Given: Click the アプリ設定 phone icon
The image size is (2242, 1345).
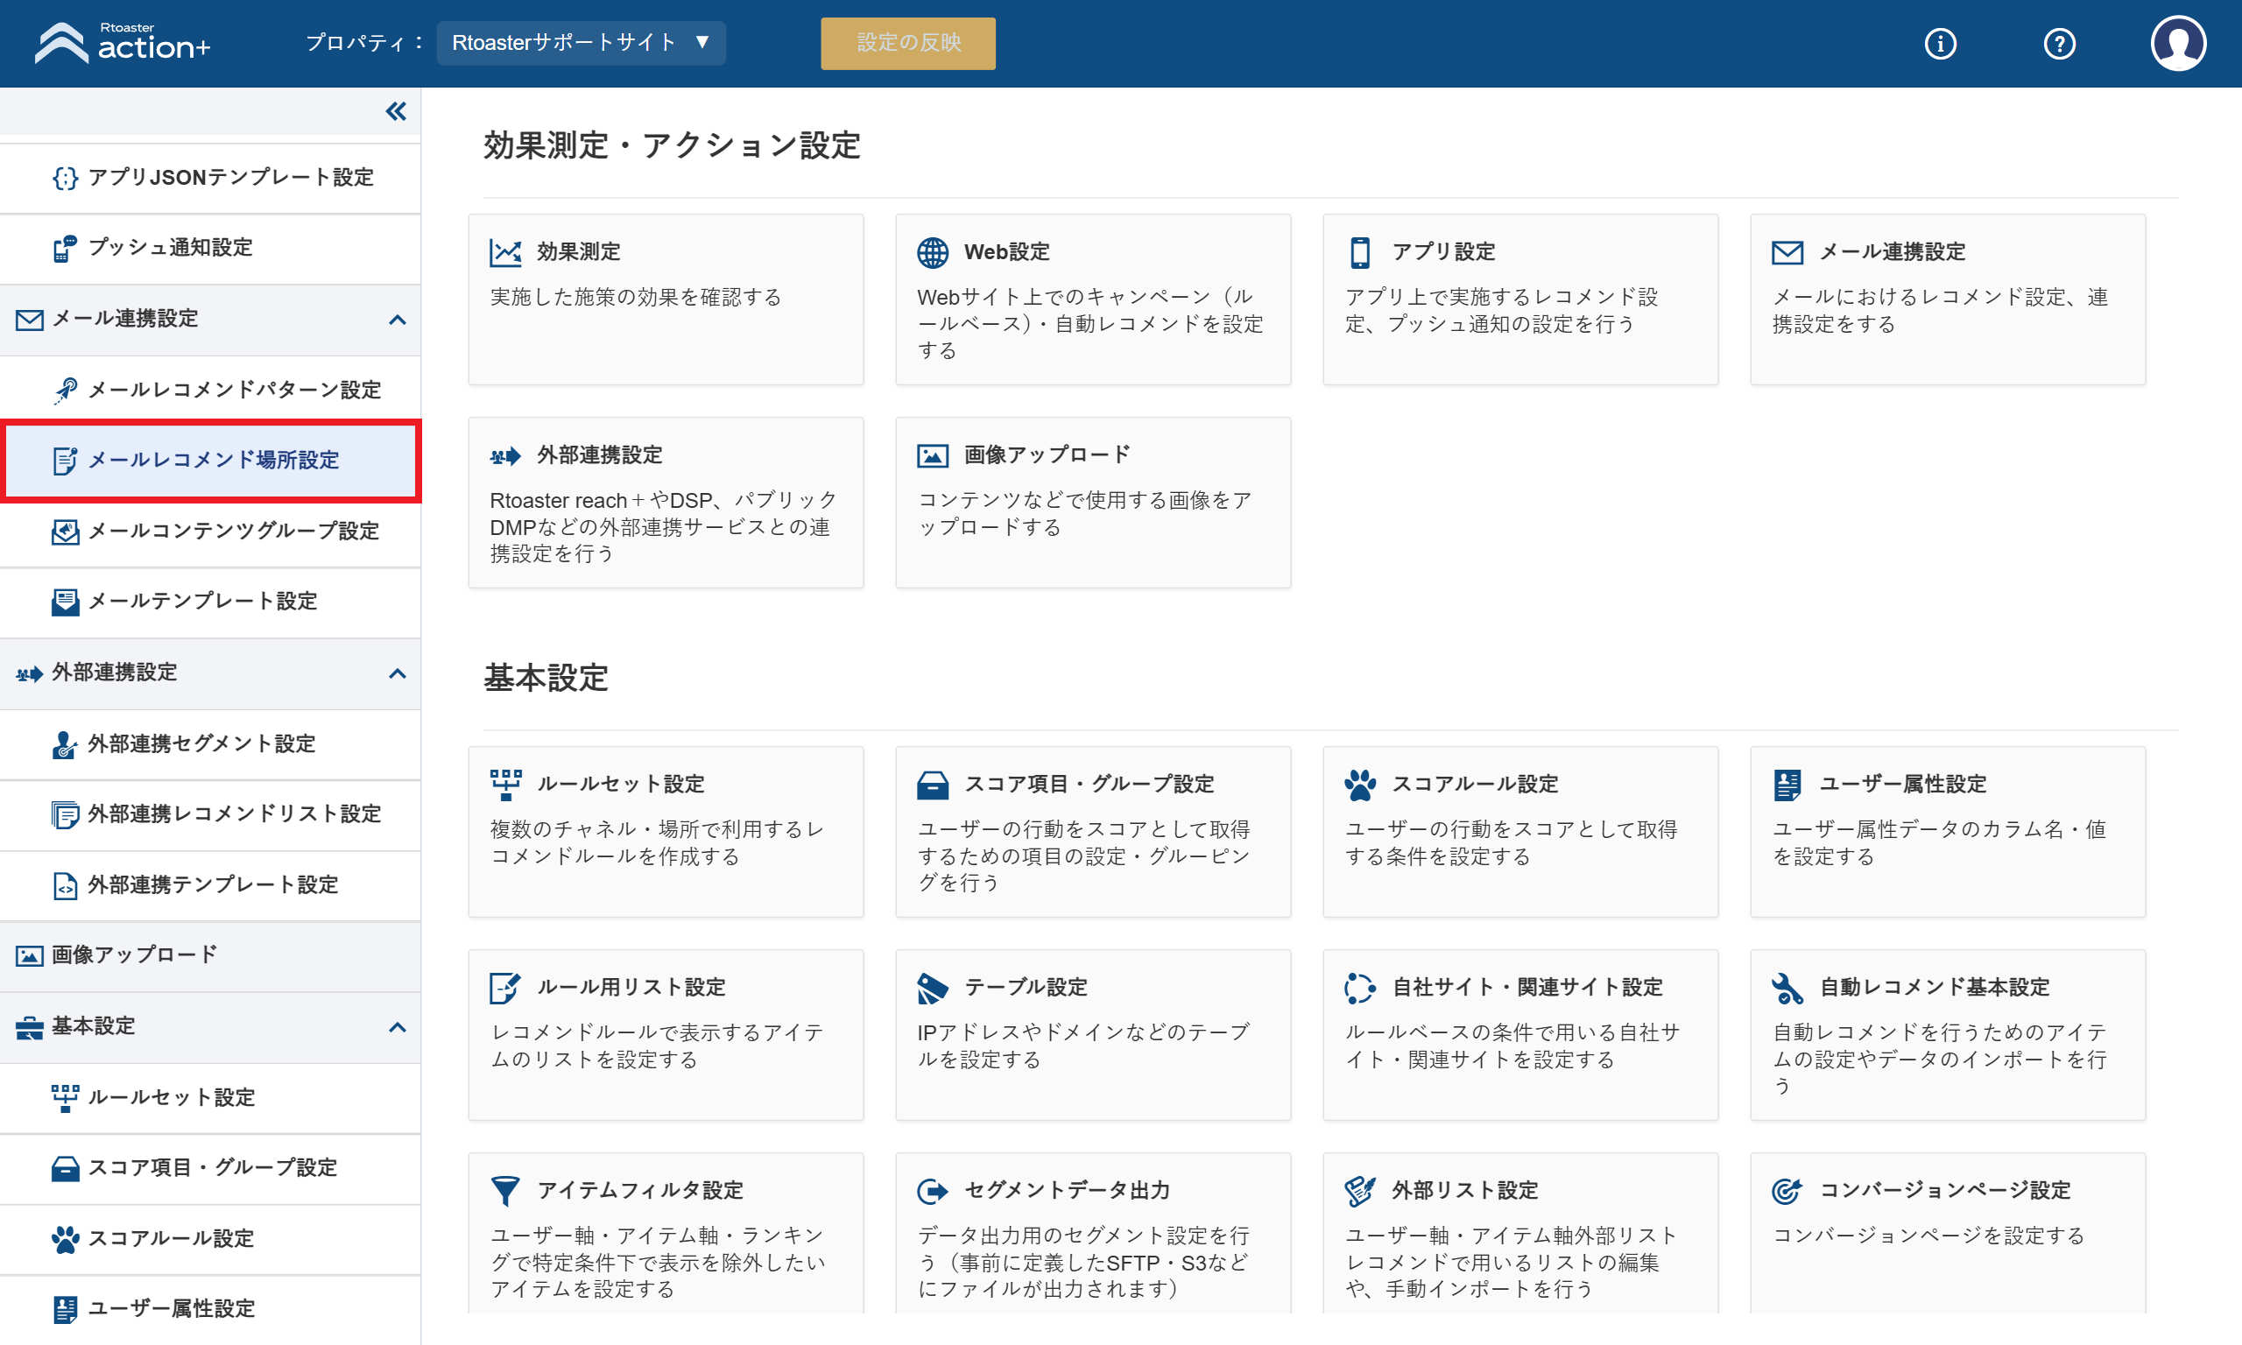Looking at the screenshot, I should point(1359,252).
